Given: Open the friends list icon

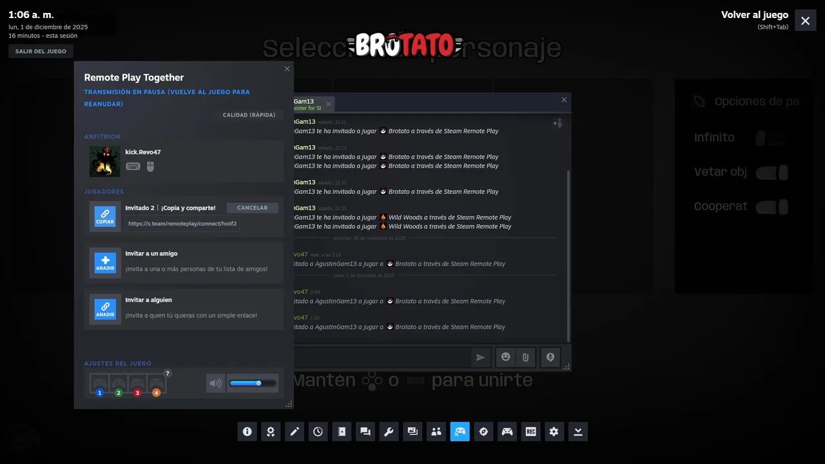Looking at the screenshot, I should click(436, 432).
